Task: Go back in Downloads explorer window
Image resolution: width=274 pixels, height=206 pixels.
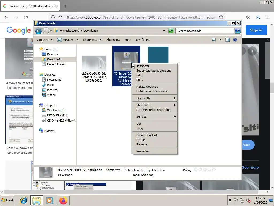Action: [38, 31]
